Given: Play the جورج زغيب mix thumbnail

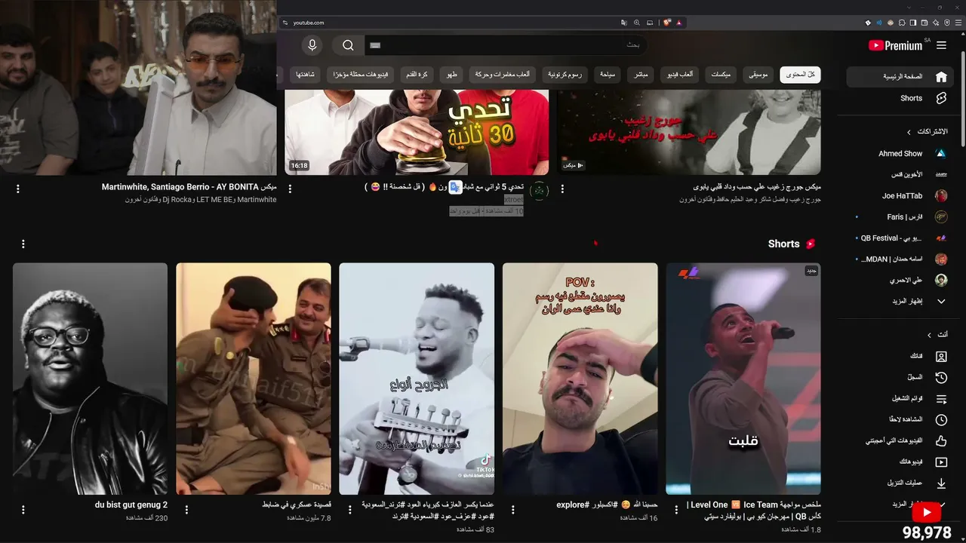Looking at the screenshot, I should click(x=689, y=130).
